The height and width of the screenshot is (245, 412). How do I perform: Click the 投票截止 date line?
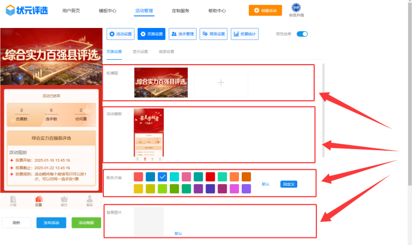pyautogui.click(x=40, y=168)
